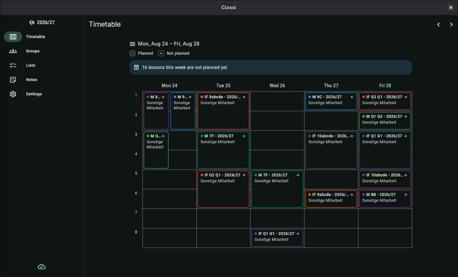Click the Planned legend box
Viewport: 458px width, 277px height.
point(132,53)
